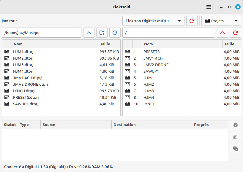
Task: Open the Projets filesystem dropdown
Action: point(221,21)
